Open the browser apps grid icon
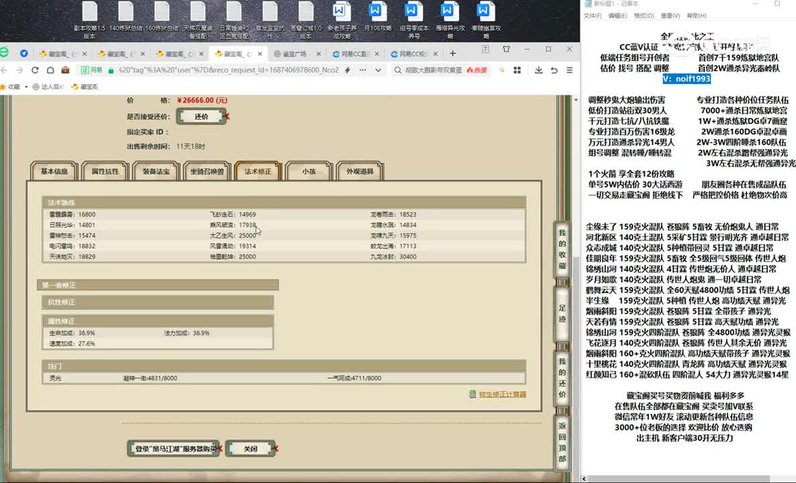796x483 pixels. pyautogui.click(x=517, y=70)
